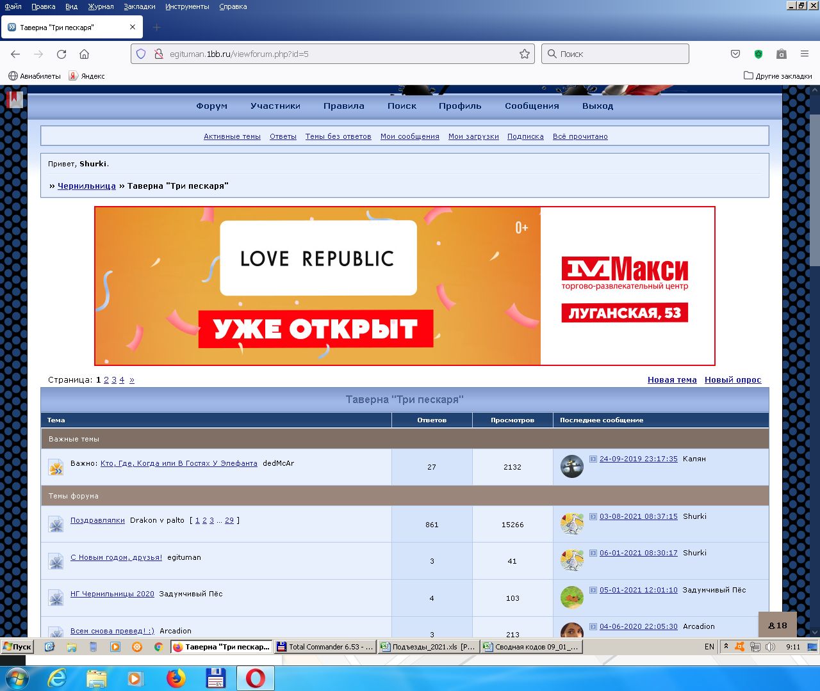Click last-post arrow icon before 03-08-2021 08:37:15
820x691 pixels.
[x=593, y=517]
